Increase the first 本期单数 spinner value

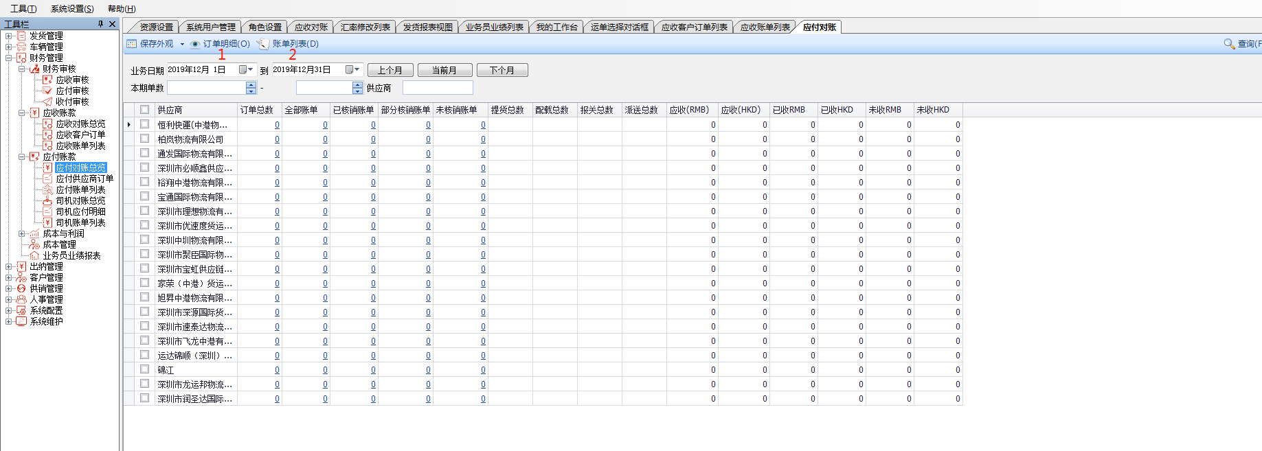point(251,84)
